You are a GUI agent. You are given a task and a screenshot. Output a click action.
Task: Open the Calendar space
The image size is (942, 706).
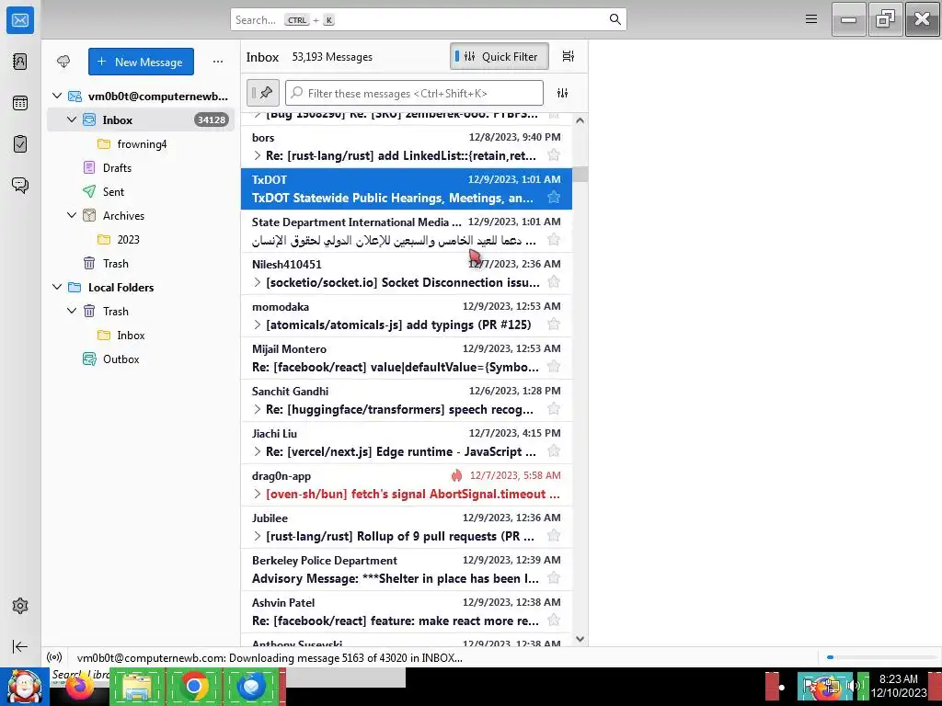point(20,103)
